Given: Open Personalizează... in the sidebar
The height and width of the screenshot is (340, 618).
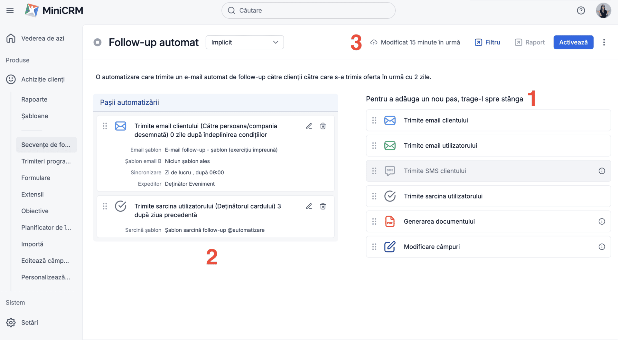Looking at the screenshot, I should tap(46, 277).
